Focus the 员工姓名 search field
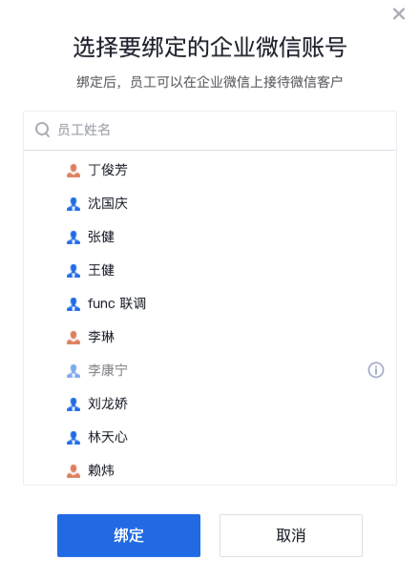This screenshot has height=581, width=419. (210, 131)
